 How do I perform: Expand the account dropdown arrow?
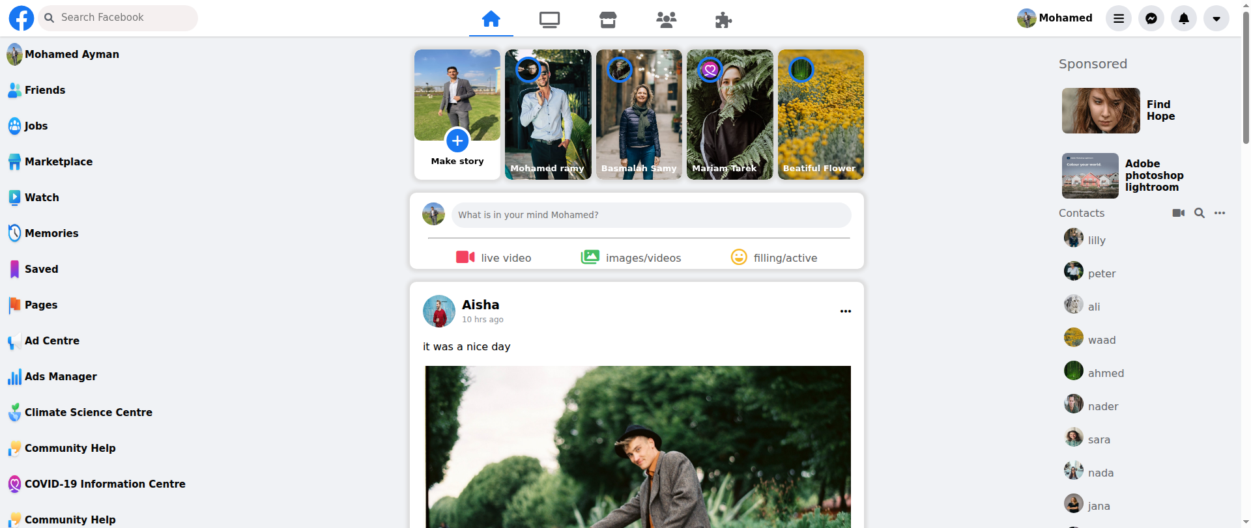[1216, 18]
